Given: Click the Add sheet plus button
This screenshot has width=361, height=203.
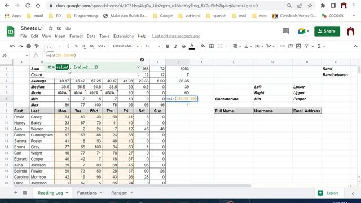Looking at the screenshot, I should click(x=16, y=192).
